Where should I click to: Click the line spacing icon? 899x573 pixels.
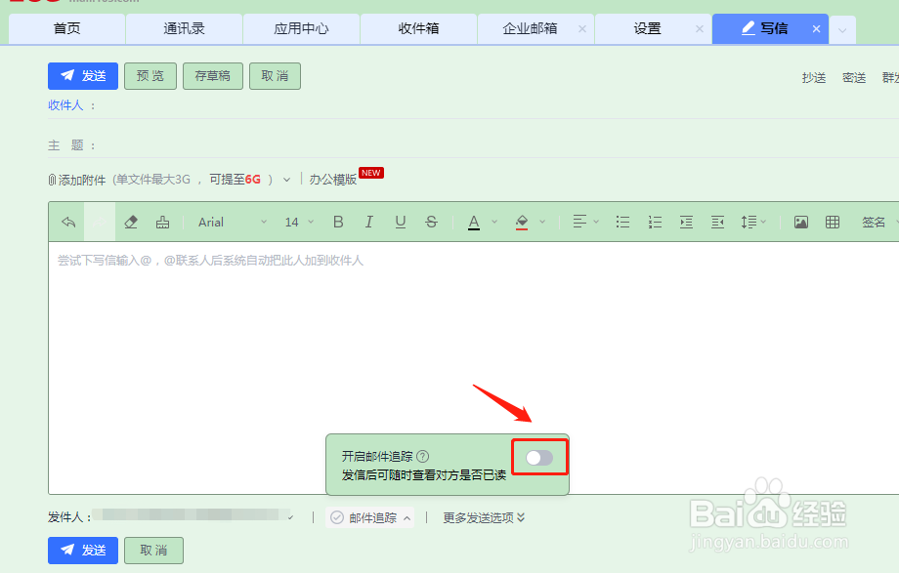tap(749, 222)
